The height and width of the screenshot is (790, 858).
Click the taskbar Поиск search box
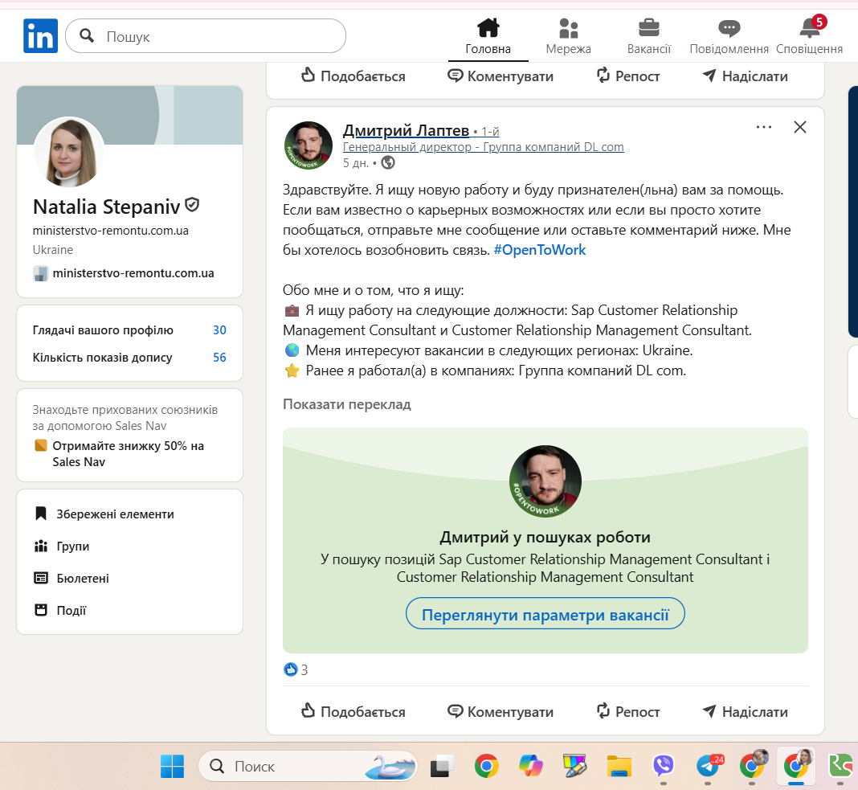[x=308, y=766]
